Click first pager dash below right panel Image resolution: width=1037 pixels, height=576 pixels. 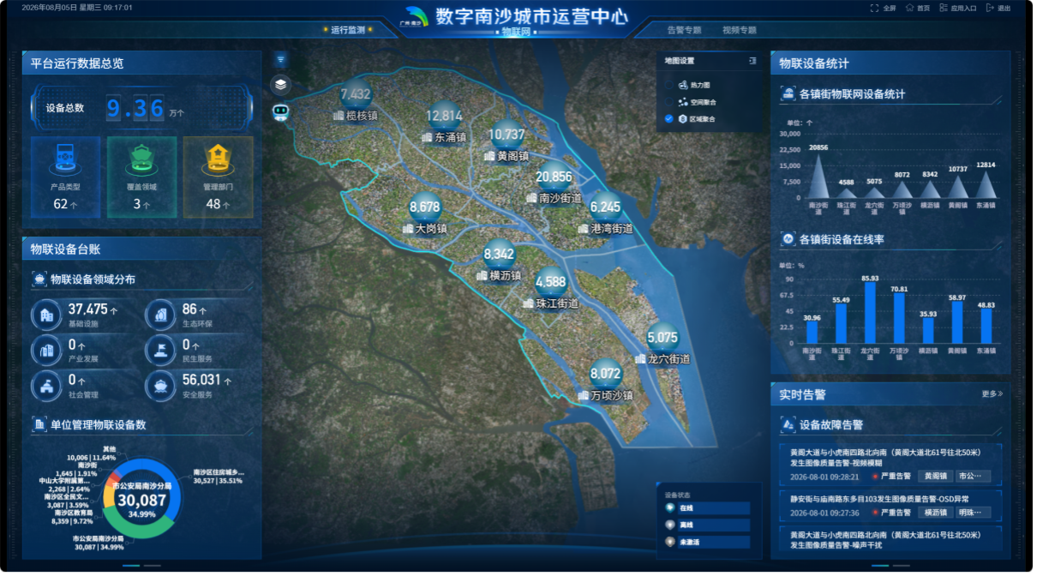(x=879, y=566)
